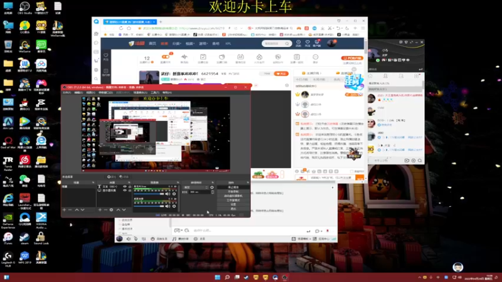The image size is (502, 282).
Task: Toggle checkbox in Douyu chat toolbar
Action: (x=352, y=171)
